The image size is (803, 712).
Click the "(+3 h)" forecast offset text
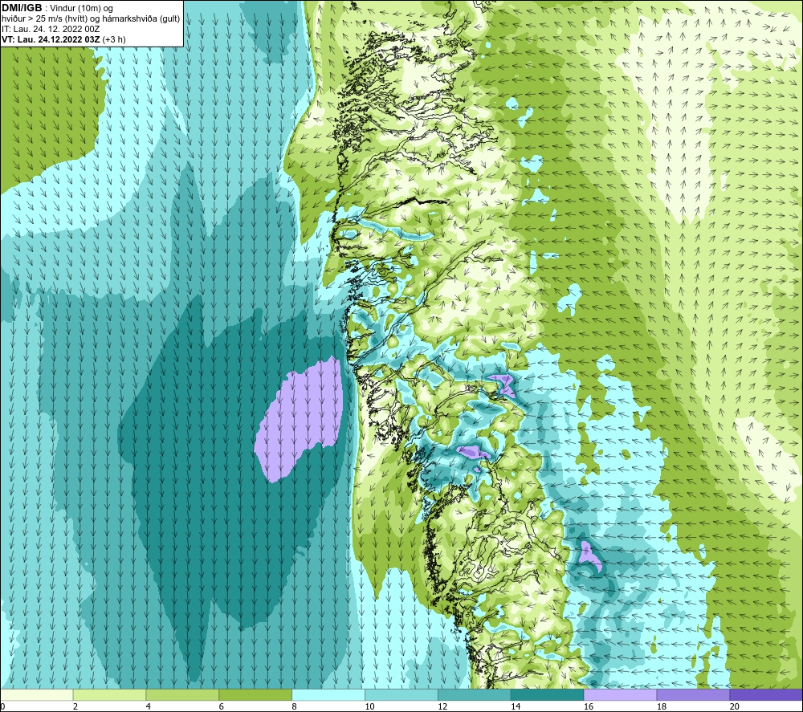point(114,39)
